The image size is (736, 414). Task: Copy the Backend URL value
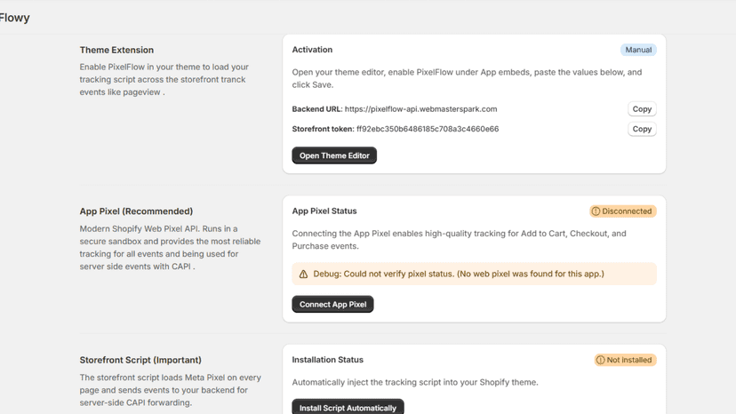(x=642, y=109)
